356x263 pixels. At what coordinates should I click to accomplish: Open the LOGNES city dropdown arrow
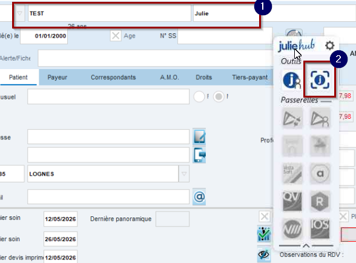coord(184,174)
